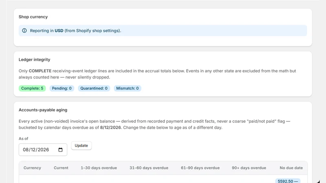
Task: Open the calendar picker icon
Action: click(x=60, y=150)
